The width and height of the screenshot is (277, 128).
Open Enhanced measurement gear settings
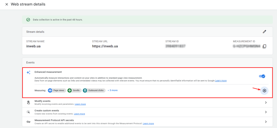pyautogui.click(x=264, y=91)
